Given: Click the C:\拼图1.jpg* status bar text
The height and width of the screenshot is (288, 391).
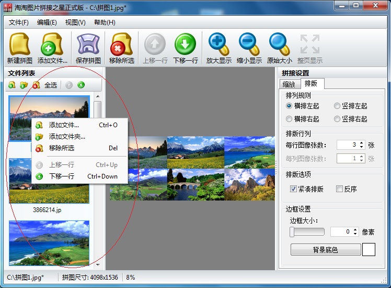Looking at the screenshot, I should click(x=26, y=277).
